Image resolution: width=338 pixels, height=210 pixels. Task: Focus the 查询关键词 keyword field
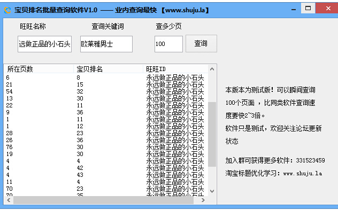(x=106, y=44)
